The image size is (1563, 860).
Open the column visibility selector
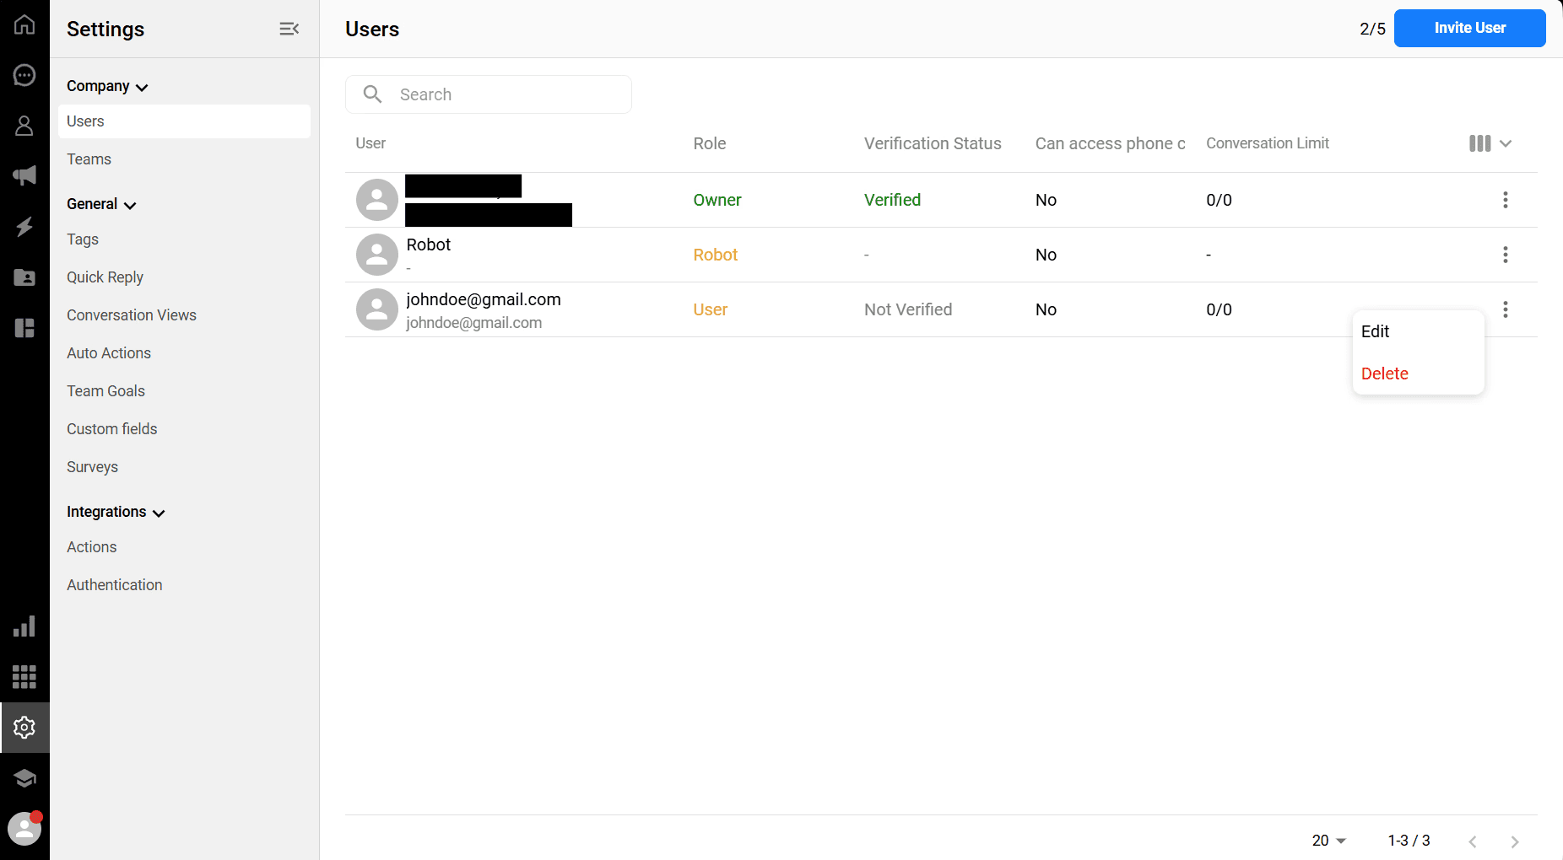point(1490,143)
